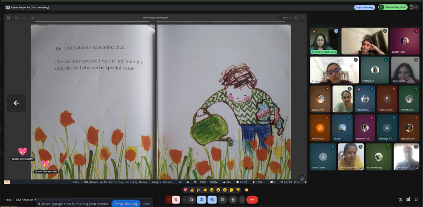This screenshot has height=207, width=423.
Task: Toggle PDF sidebar panel icon
Action: (x=8, y=18)
